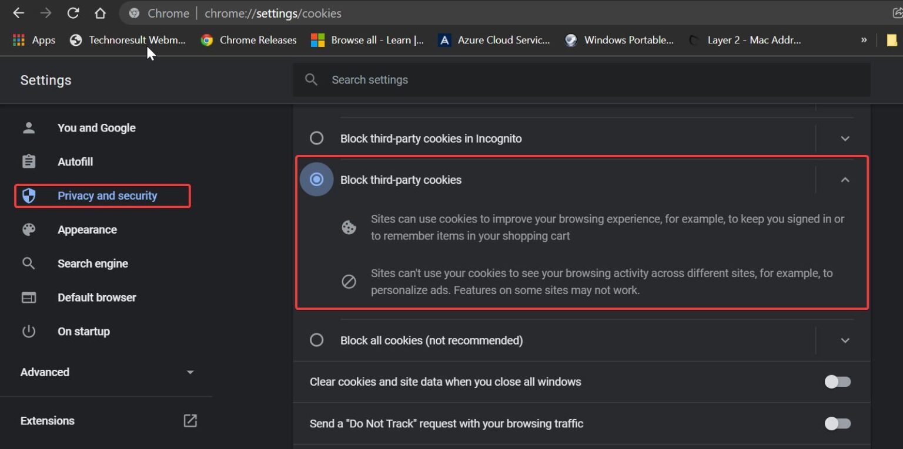This screenshot has height=449, width=903.
Task: Open the Appearance settings section
Action: click(x=87, y=229)
